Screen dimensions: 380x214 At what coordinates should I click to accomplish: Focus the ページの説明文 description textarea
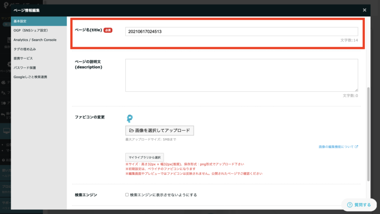[241, 75]
